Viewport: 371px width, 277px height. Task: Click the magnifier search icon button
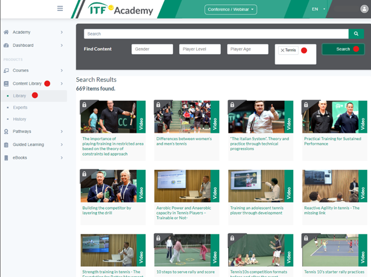coord(356,34)
